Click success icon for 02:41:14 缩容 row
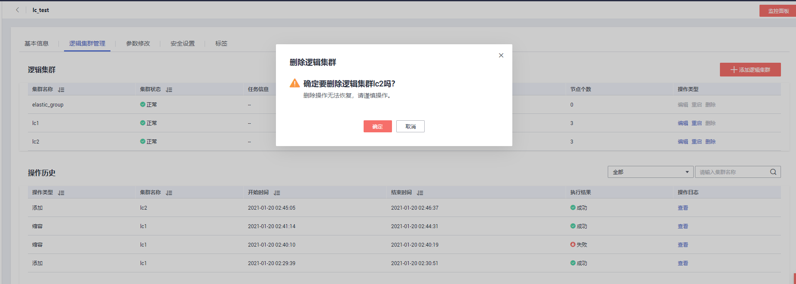This screenshot has width=796, height=284. click(573, 226)
